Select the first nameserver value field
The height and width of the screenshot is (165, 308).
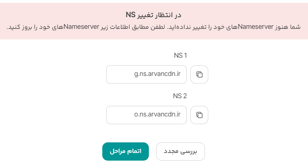click(x=146, y=74)
